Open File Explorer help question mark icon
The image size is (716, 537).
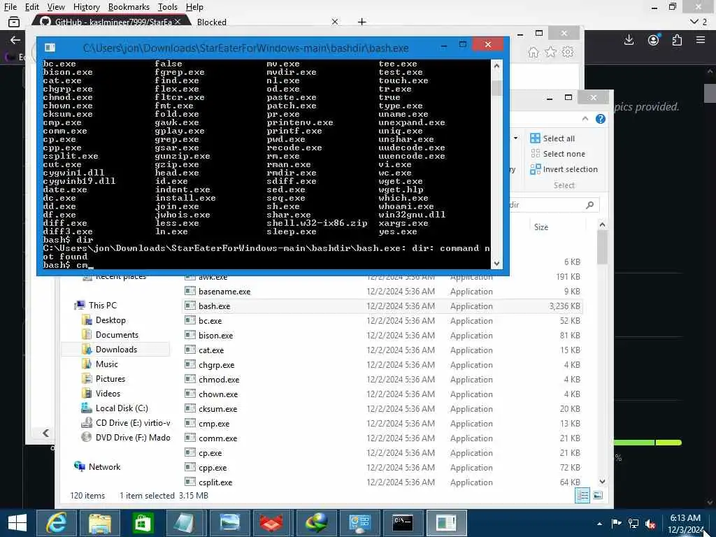point(600,119)
